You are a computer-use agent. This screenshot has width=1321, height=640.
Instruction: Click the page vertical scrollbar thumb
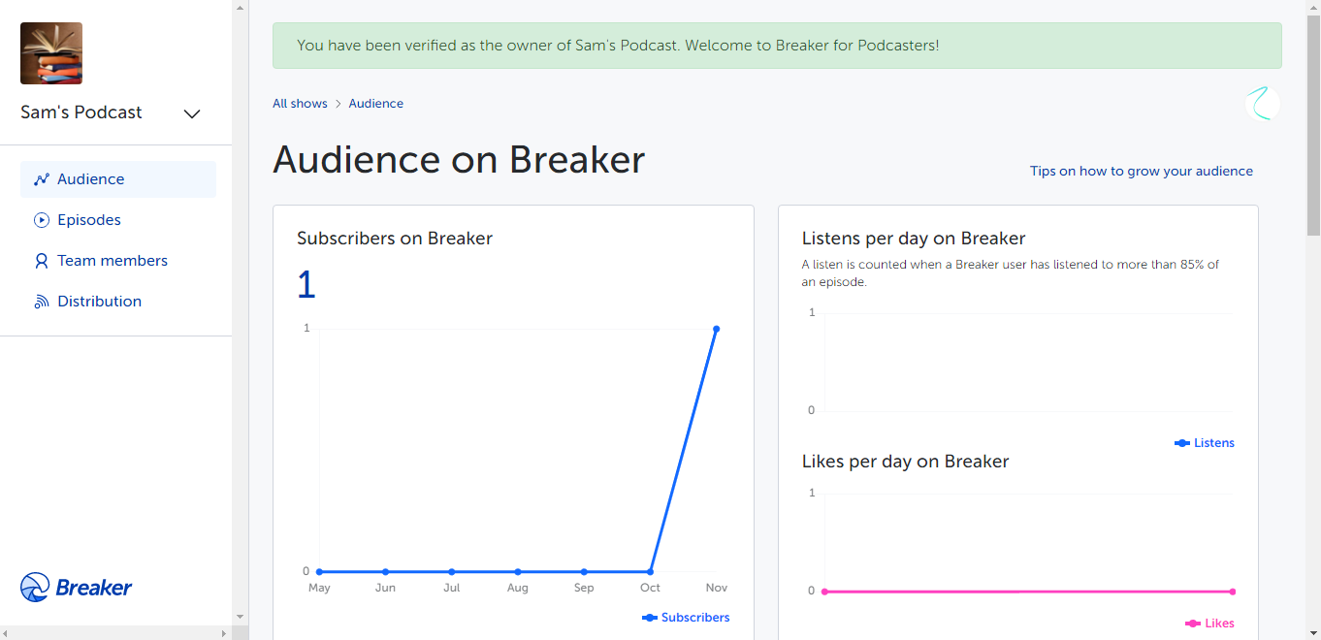pyautogui.click(x=1313, y=124)
